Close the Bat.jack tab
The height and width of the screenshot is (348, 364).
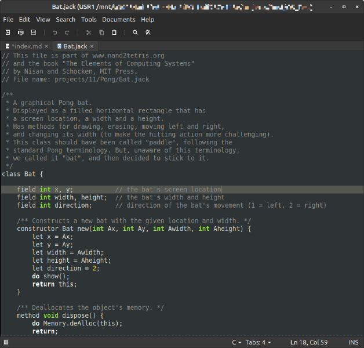(92, 46)
